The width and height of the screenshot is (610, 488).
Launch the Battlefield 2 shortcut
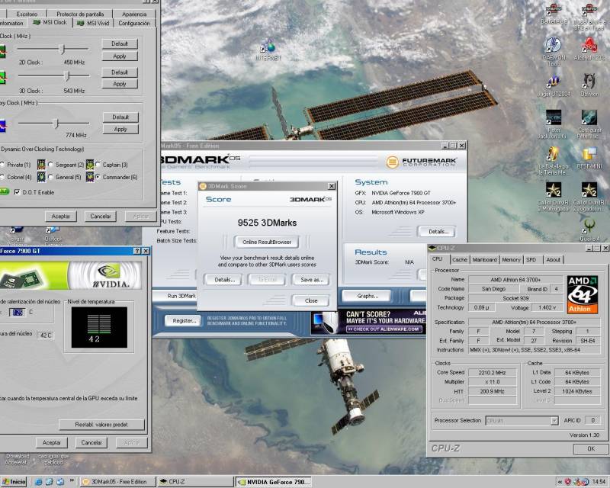pos(554,14)
